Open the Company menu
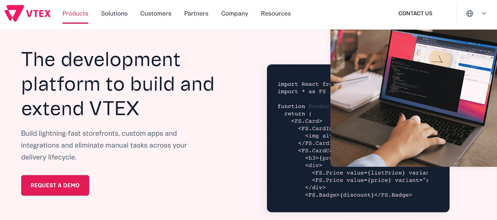497x220 pixels. (x=235, y=14)
